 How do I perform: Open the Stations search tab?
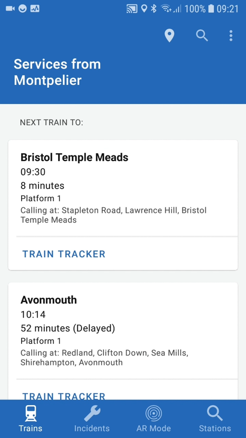[x=215, y=413]
